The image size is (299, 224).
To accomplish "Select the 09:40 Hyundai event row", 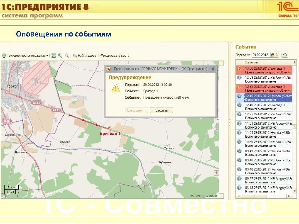I will pos(264,170).
